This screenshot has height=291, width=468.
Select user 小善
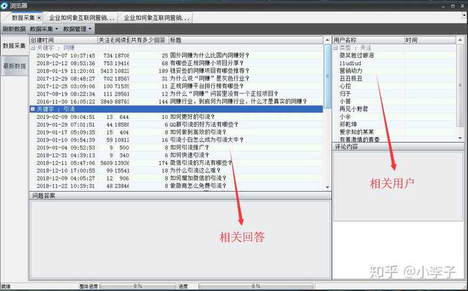coord(345,101)
